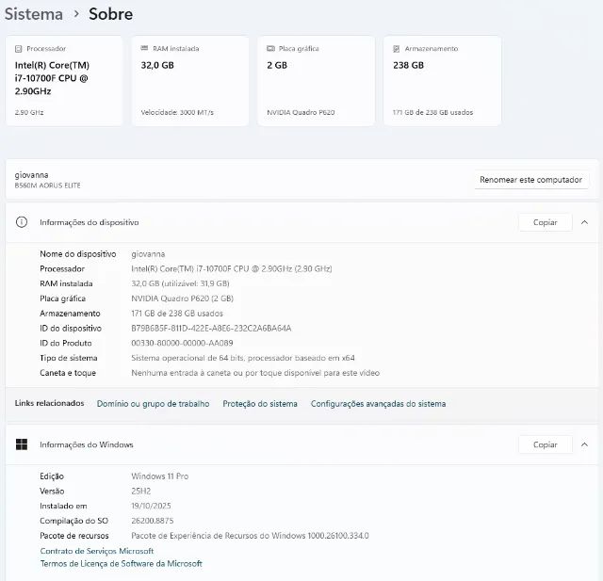Click the 171 GB de 238 GB usados row value
603x581 pixels.
(177, 314)
